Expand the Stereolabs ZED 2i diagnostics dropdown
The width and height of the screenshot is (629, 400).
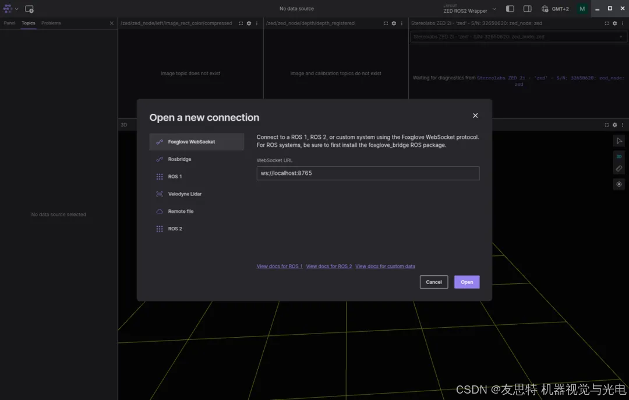[518, 37]
